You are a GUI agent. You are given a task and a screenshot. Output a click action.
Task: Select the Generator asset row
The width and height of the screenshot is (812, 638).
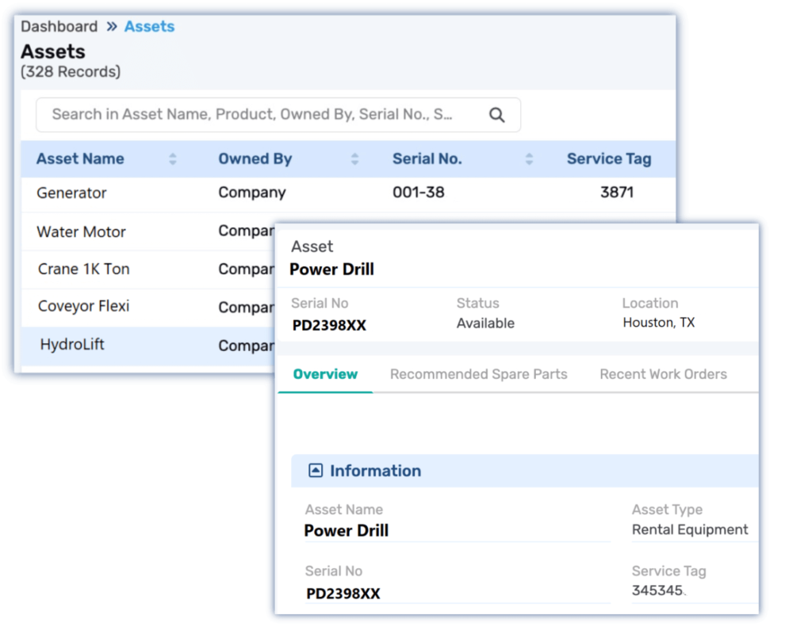[x=71, y=193]
